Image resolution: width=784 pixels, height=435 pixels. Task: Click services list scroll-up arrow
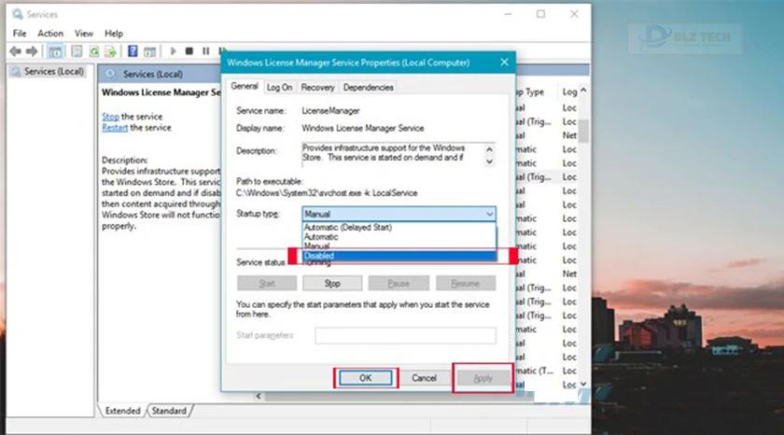(x=583, y=91)
